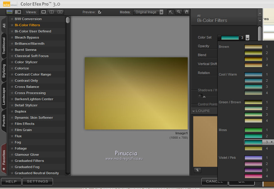Activate the zoom magnifier tool
Screen dimensions: 274x189
[178, 12]
